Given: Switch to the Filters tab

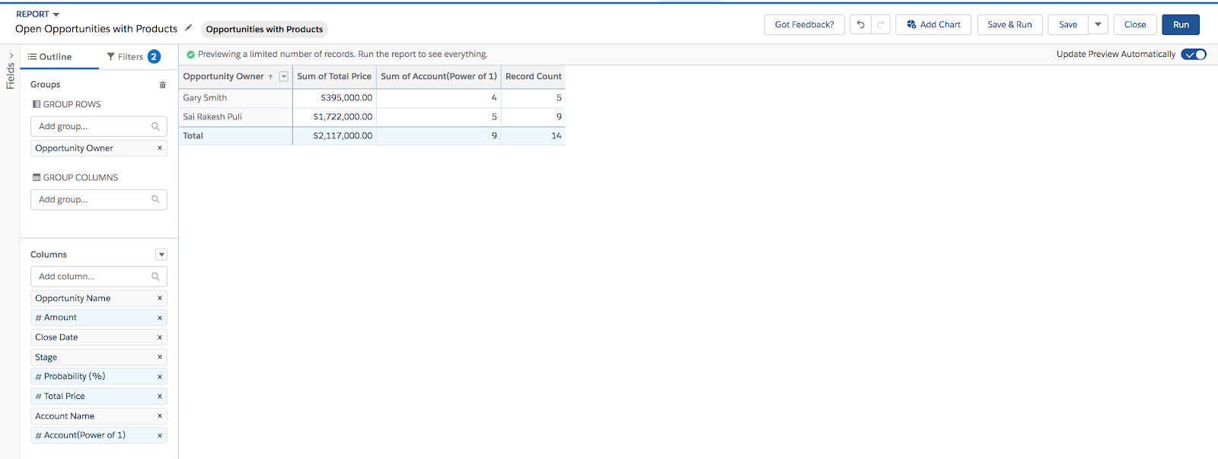Looking at the screenshot, I should point(132,56).
